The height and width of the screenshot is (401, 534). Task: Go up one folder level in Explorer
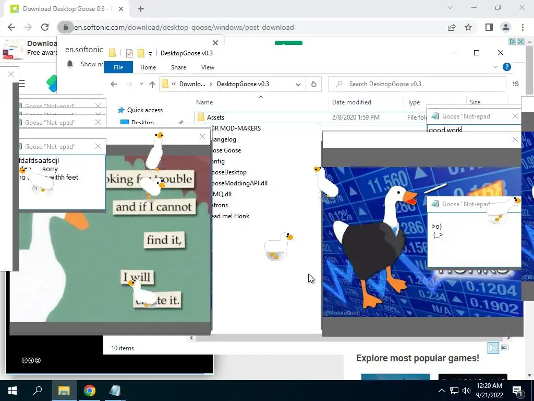click(152, 84)
